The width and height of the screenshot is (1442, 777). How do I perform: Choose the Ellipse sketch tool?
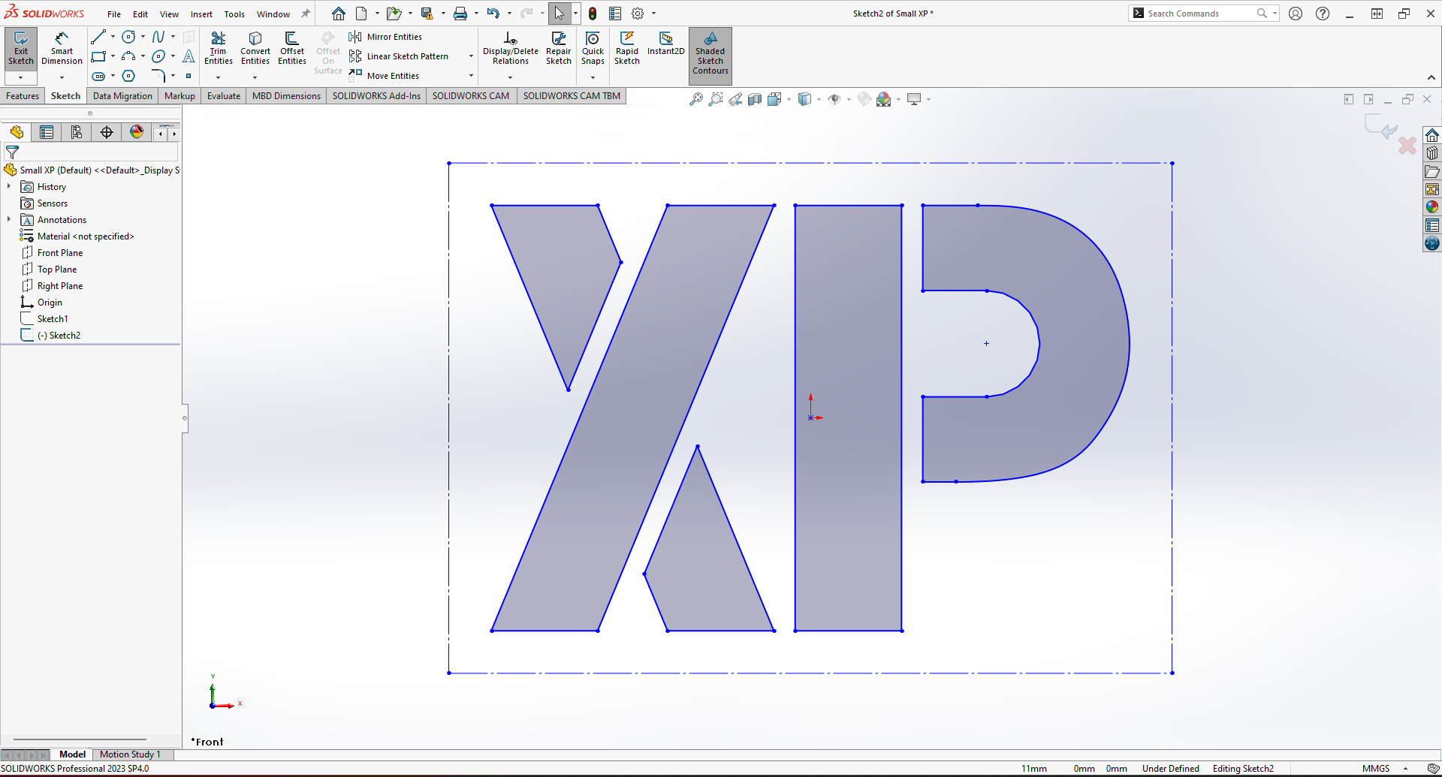tap(158, 56)
